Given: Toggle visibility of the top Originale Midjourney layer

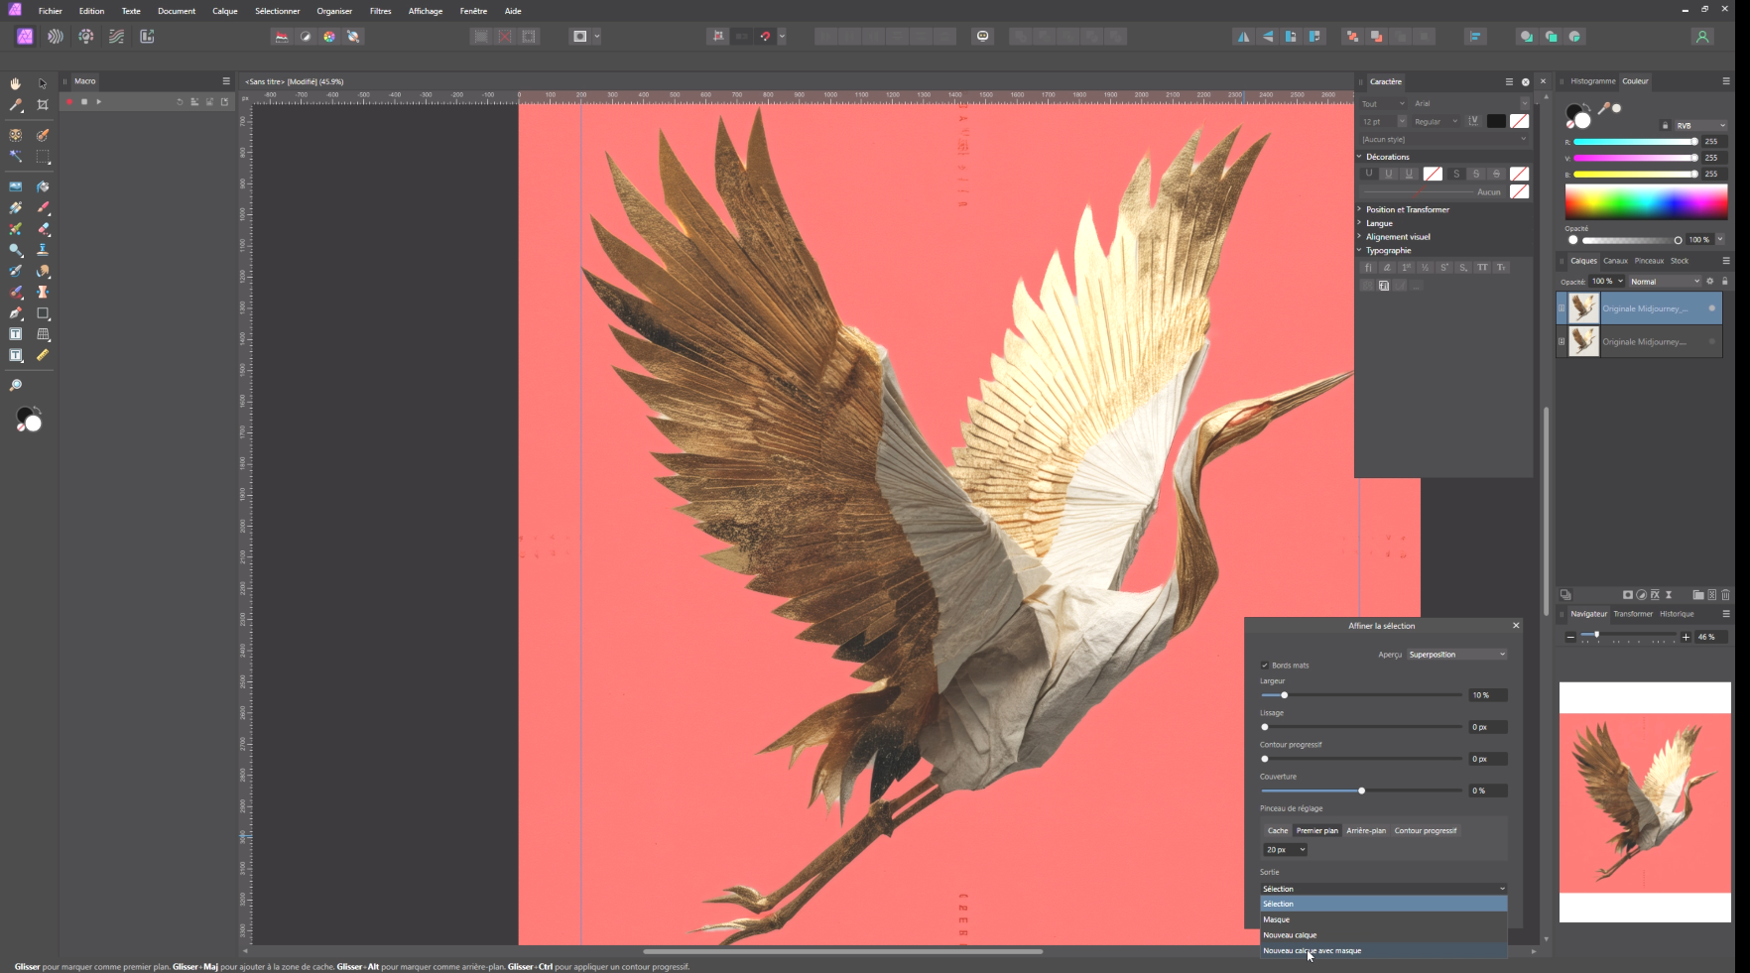Looking at the screenshot, I should click(x=1711, y=308).
